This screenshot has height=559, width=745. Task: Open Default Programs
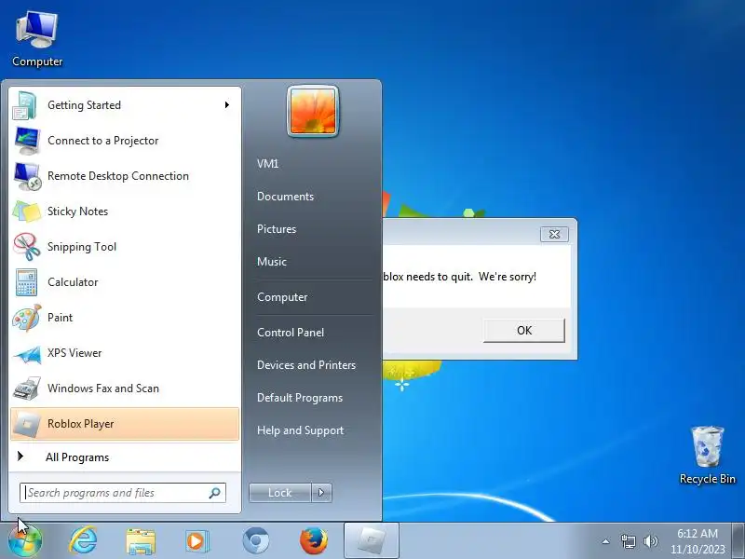point(300,398)
